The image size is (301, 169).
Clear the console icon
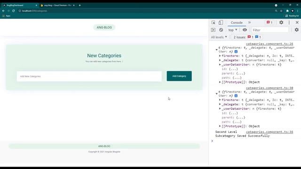(221, 30)
